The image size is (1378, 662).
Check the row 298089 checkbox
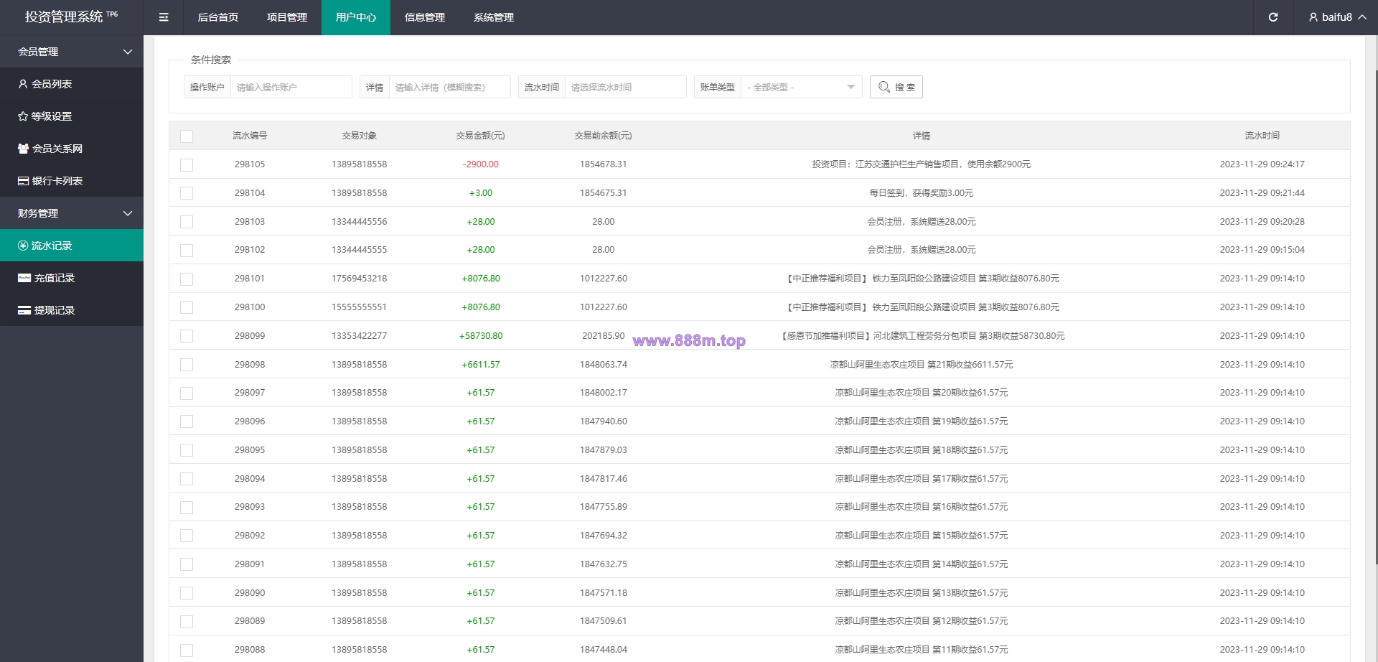[x=187, y=621]
